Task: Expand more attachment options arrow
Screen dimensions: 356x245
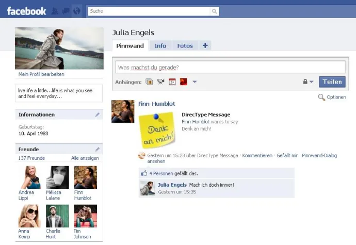Action: [x=195, y=81]
